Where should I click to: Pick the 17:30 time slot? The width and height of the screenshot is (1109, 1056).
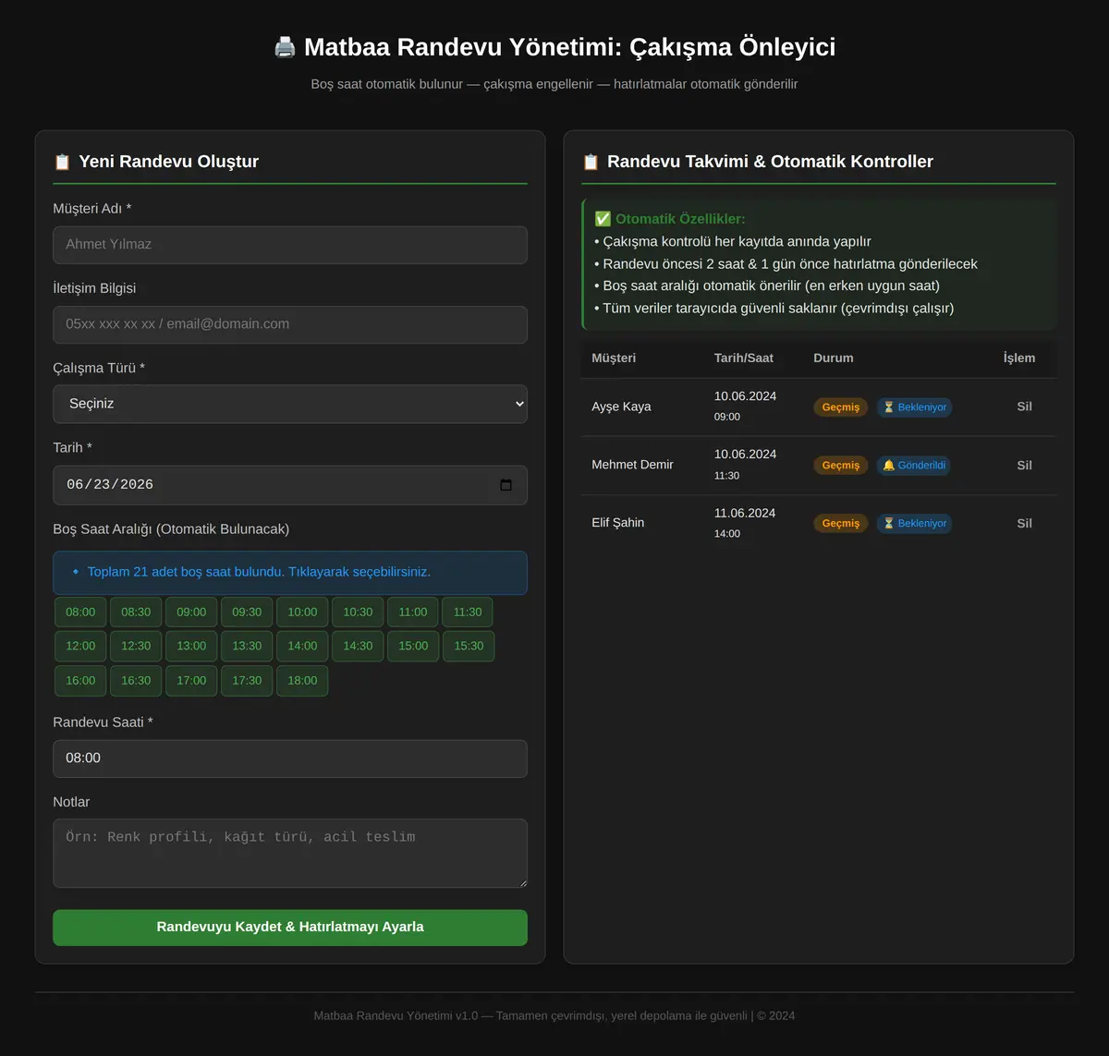point(247,680)
